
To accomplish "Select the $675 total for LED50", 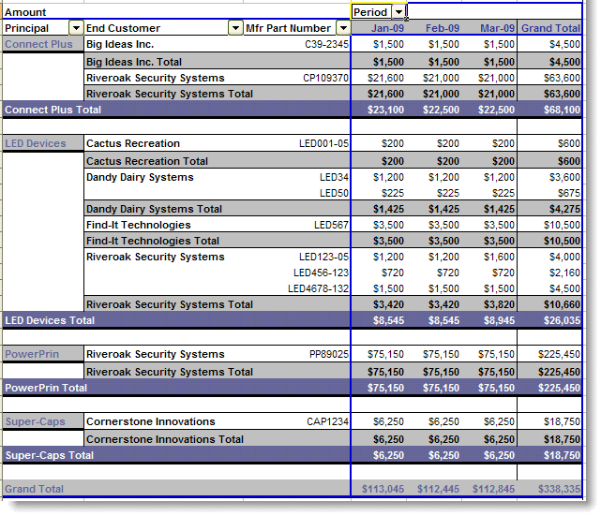I will tap(569, 193).
